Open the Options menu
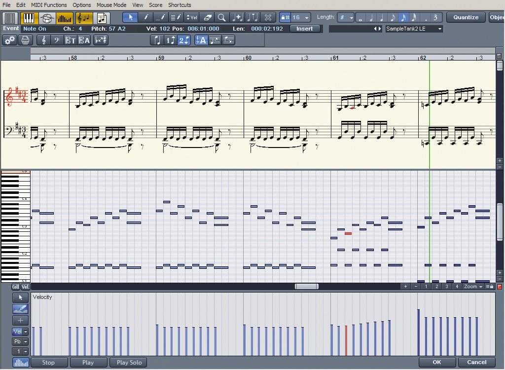This screenshot has width=505, height=370. (x=82, y=5)
